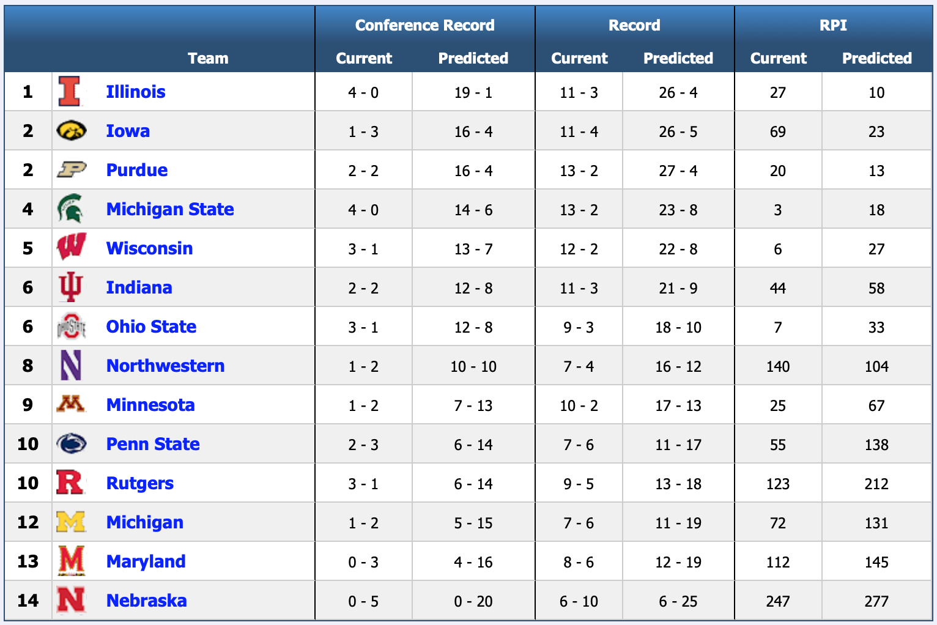Click the Team column header
This screenshot has width=937, height=625.
point(208,58)
